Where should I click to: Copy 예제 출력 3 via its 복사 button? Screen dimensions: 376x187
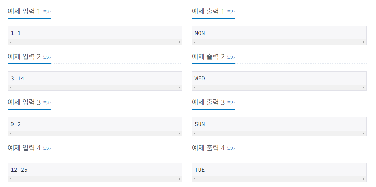230,103
